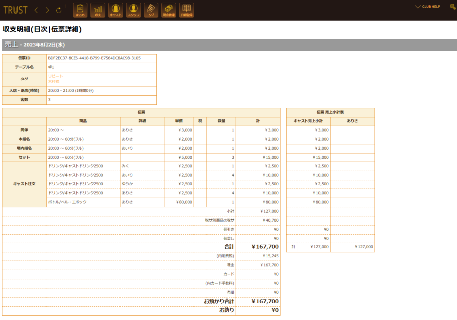The image size is (457, 320).
Task: Click the ¥15,245 consumption tax amount
Action: (x=270, y=256)
